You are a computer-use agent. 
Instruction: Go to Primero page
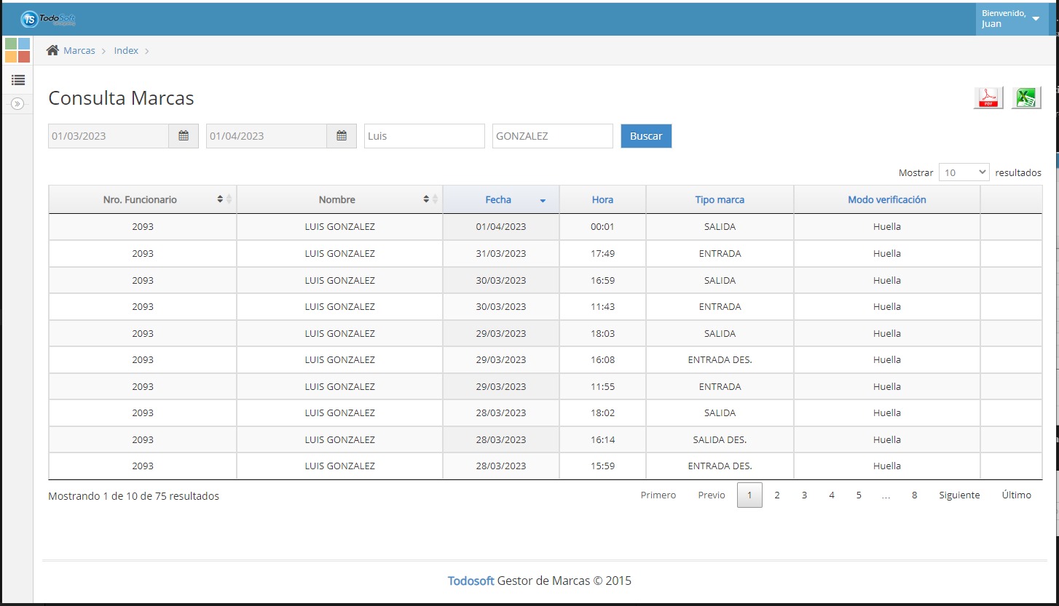click(658, 495)
